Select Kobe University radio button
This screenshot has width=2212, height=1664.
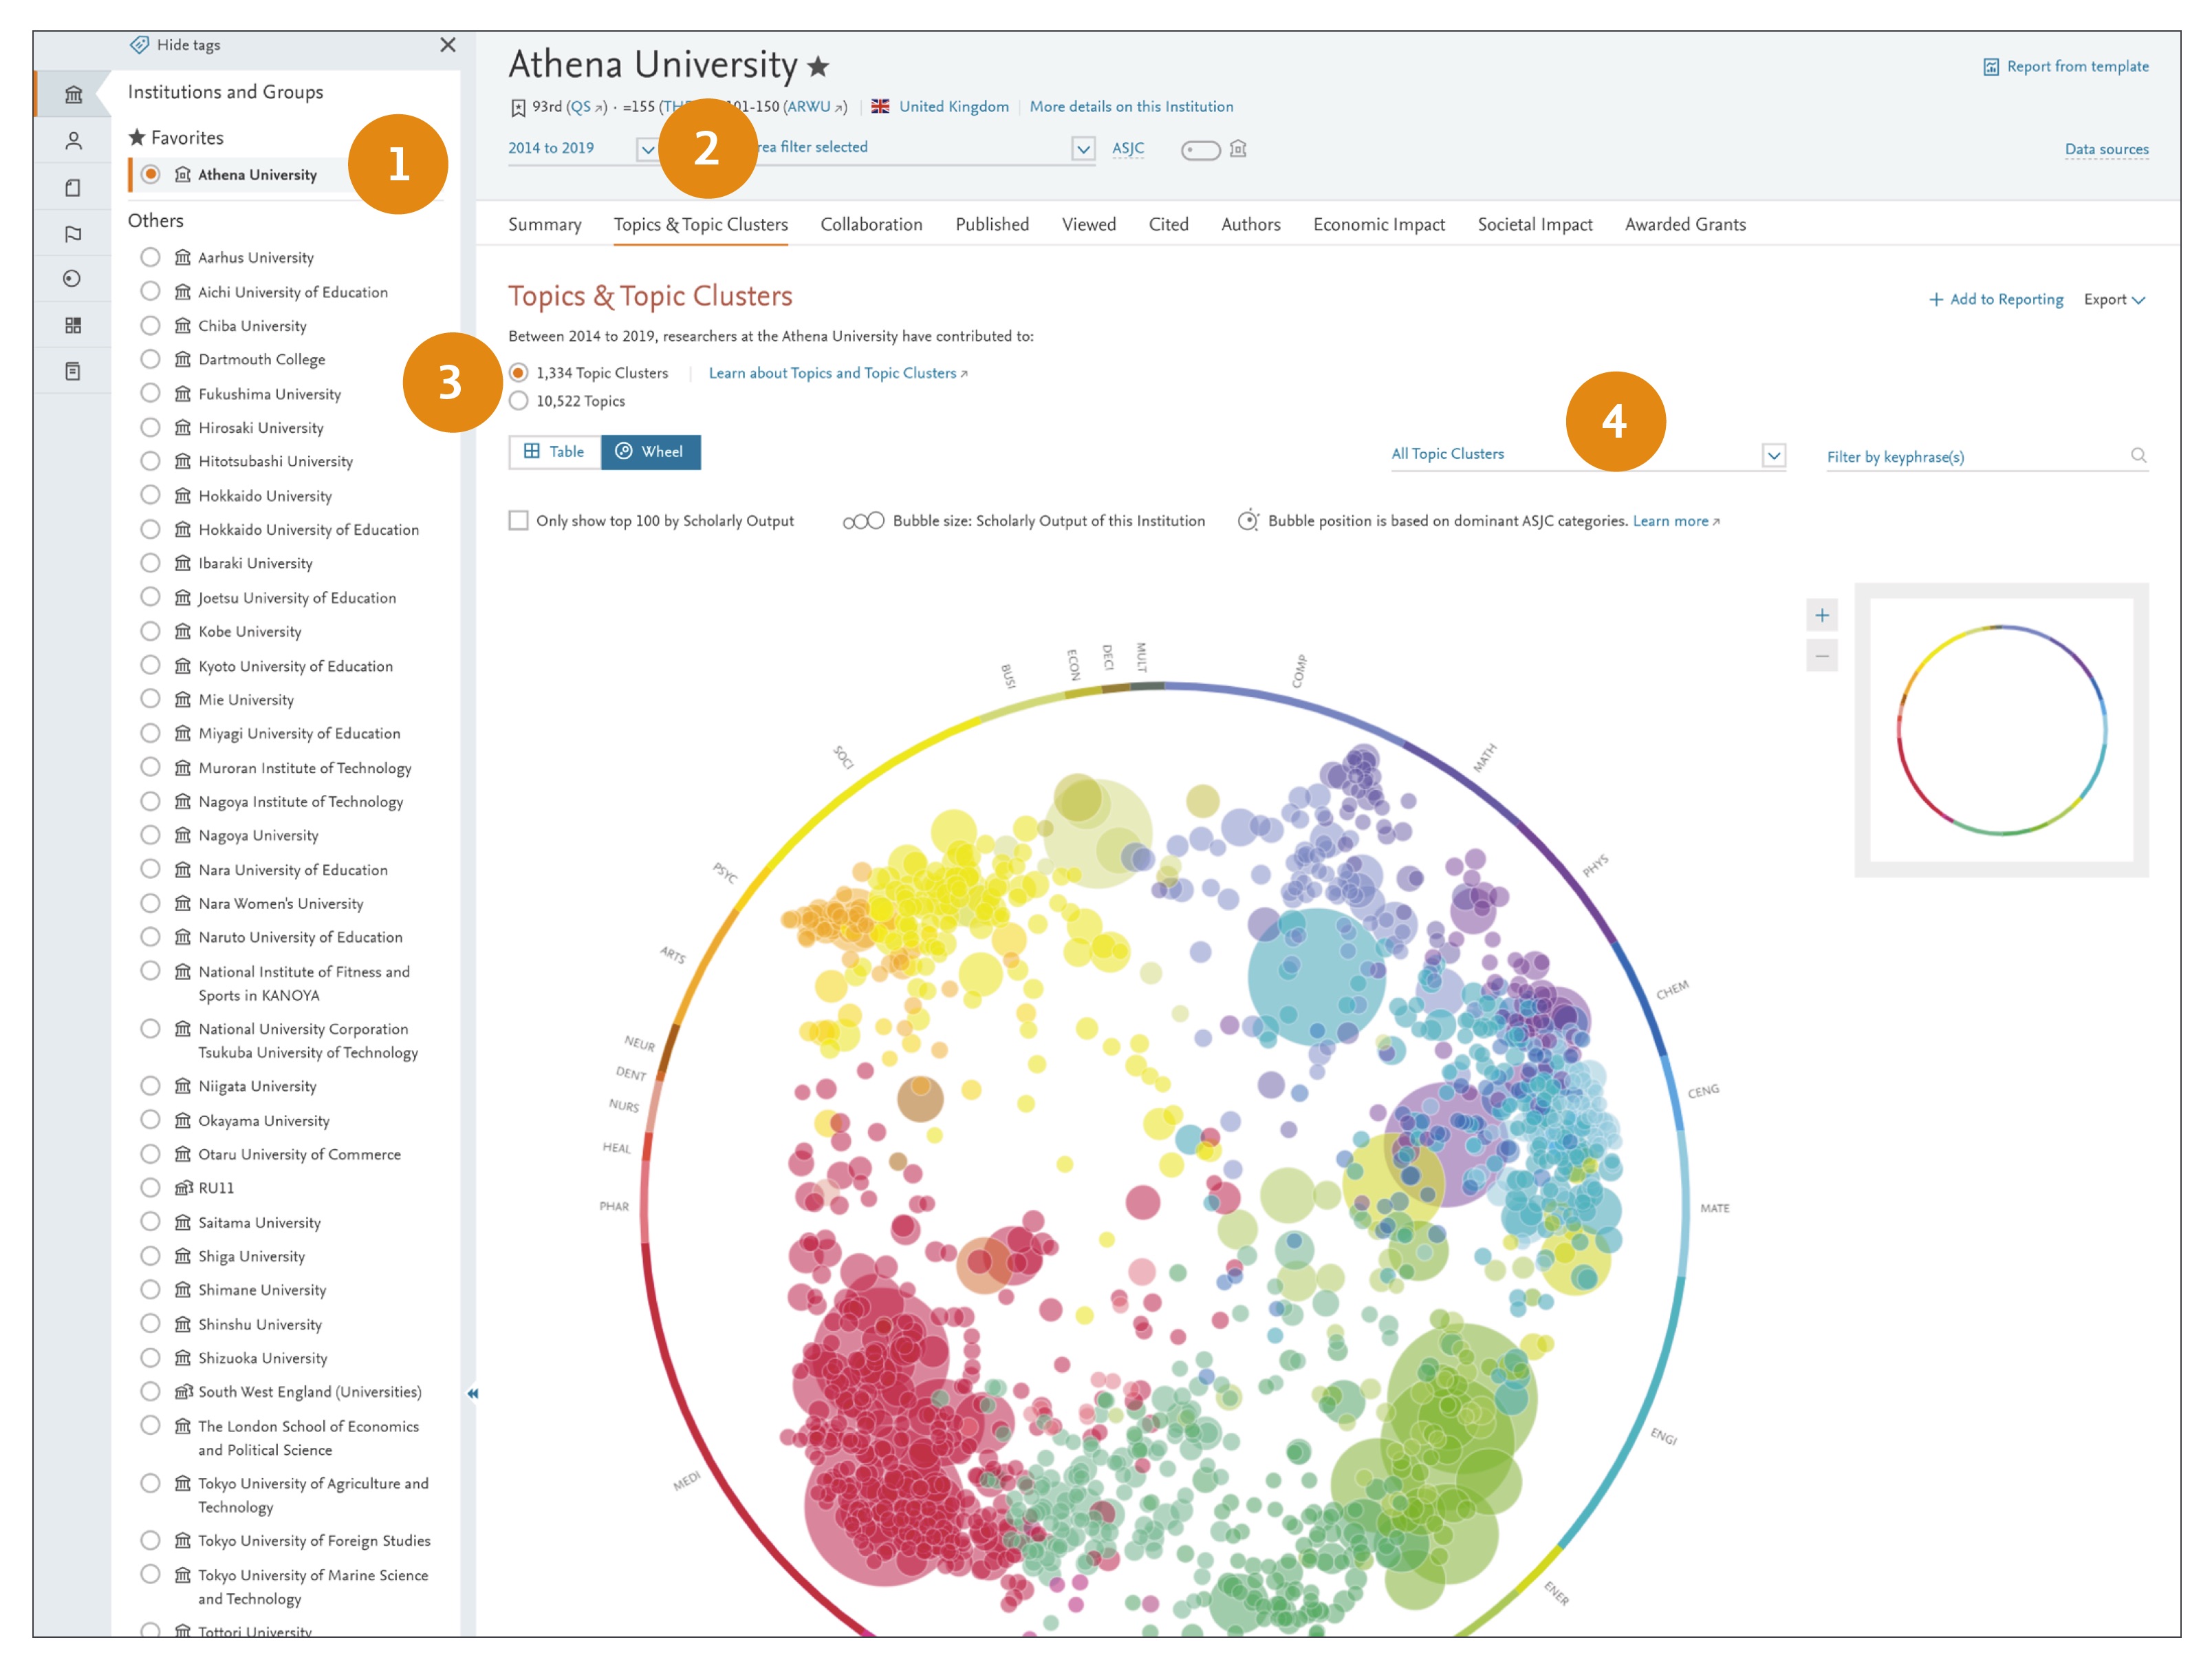tap(150, 631)
